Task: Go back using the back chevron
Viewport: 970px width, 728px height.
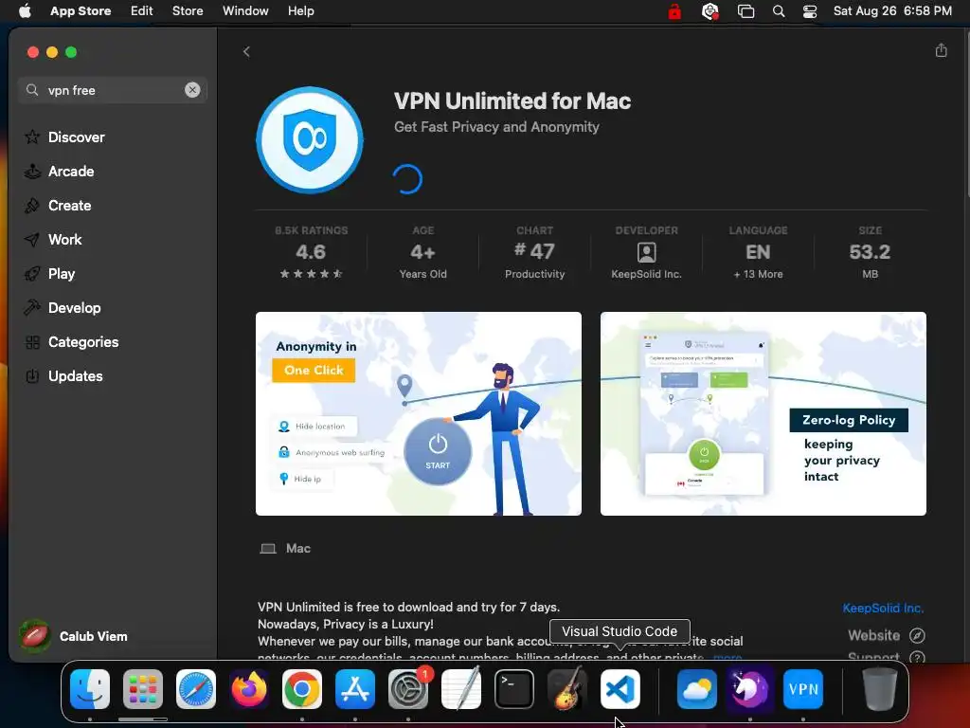Action: point(246,51)
